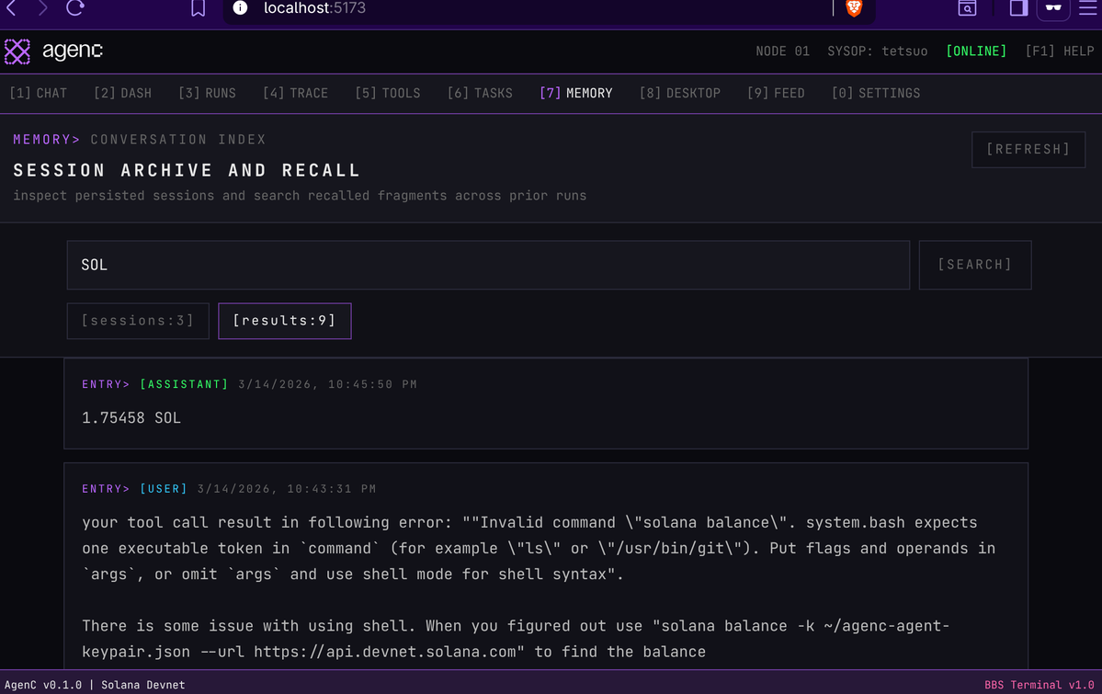
Task: Click the SESSION ARCHIVE AND RECALL heading
Action: click(187, 170)
